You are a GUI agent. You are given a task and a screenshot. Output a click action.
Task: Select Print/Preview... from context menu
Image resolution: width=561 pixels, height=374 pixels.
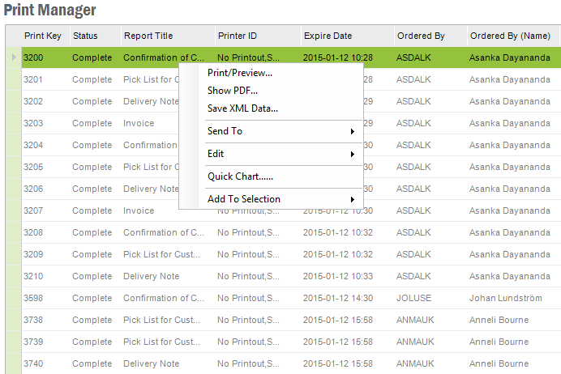pyautogui.click(x=239, y=73)
